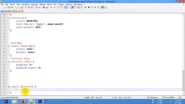The height and width of the screenshot is (104, 185).
Task: Stop macro recording via toolbar
Action: 89,8
